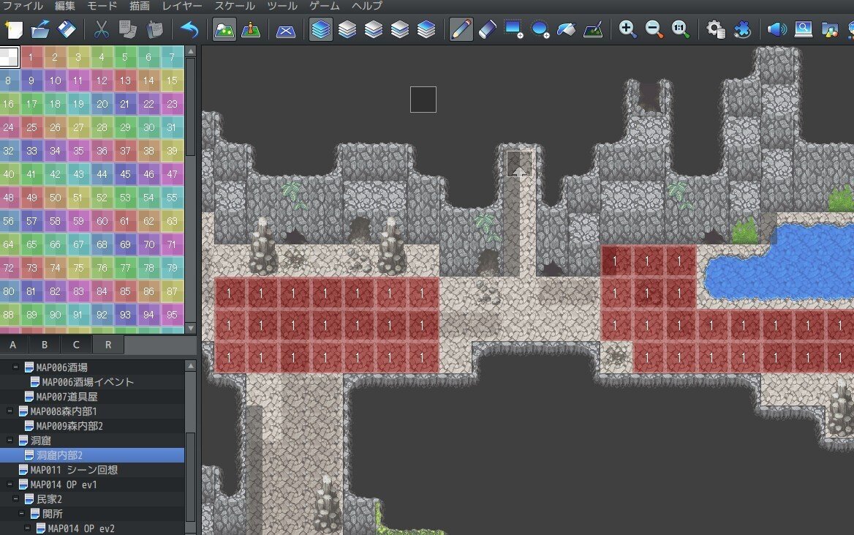The height and width of the screenshot is (535, 854).
Task: Select the Flood Fill paint tool
Action: point(566,29)
